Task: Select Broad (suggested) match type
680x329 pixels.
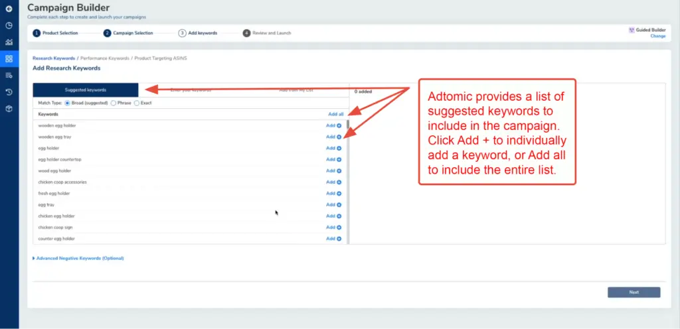Action: point(66,103)
